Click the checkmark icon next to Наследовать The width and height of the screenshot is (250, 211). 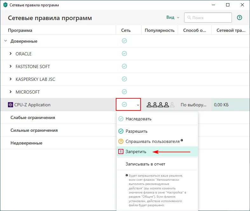tap(121, 119)
